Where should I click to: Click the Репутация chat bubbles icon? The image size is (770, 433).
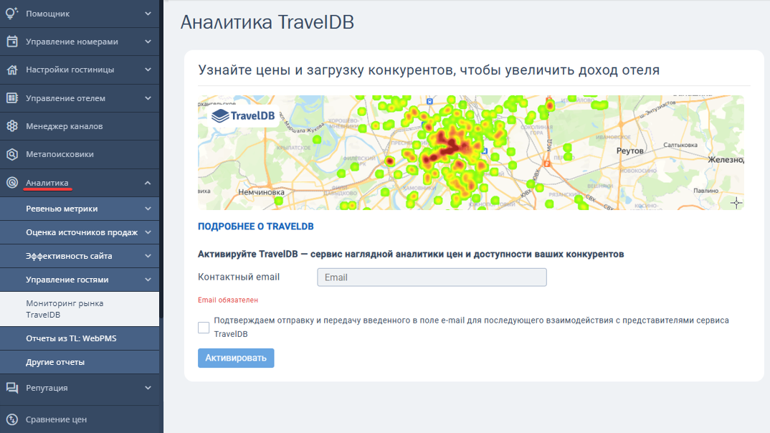[11, 388]
